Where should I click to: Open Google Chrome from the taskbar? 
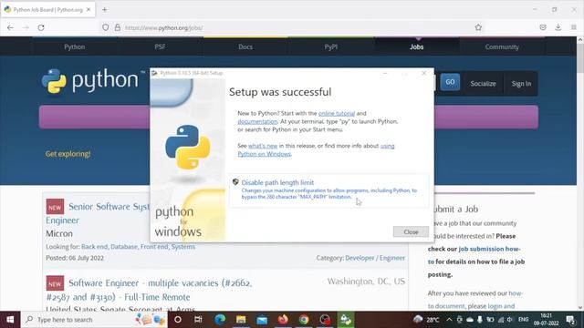click(x=304, y=320)
